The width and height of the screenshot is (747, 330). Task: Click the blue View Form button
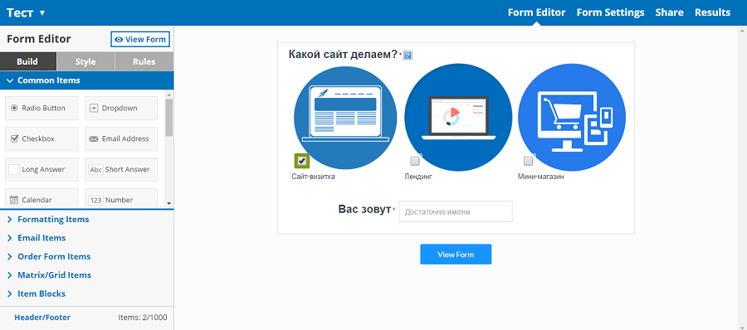pyautogui.click(x=456, y=255)
